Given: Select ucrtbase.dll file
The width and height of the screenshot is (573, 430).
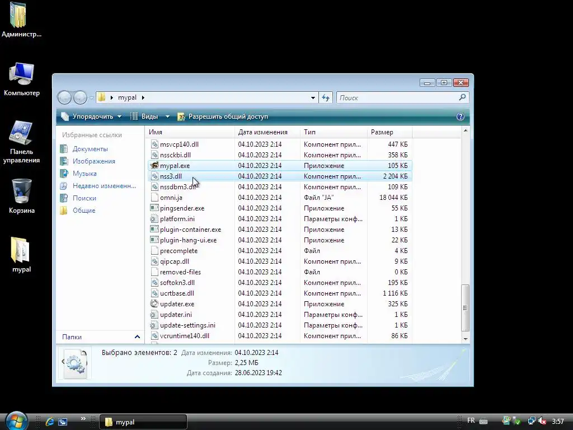Looking at the screenshot, I should (177, 293).
